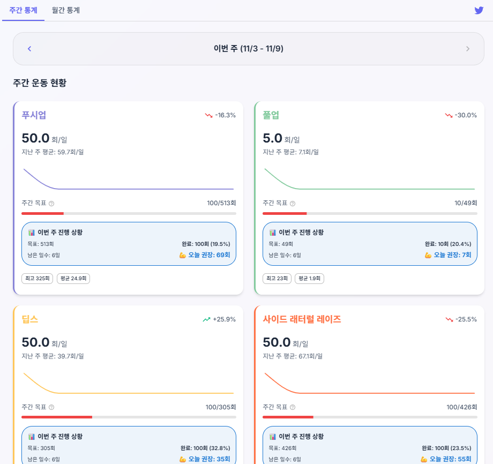Click the 풀업 이번 주 진행 상황 panel
The image size is (493, 464).
click(x=369, y=244)
